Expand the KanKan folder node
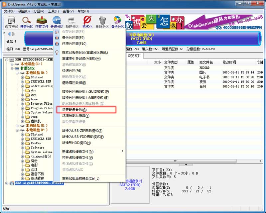The width and height of the screenshot is (266, 213). [x=22, y=143]
